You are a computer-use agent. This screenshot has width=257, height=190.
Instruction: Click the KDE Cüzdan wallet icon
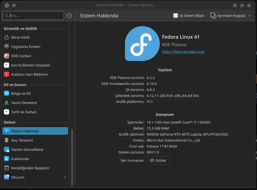[x=6, y=56]
